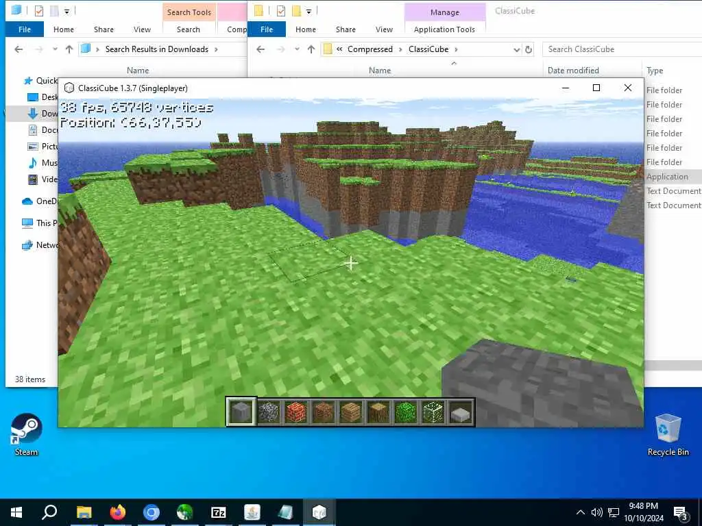Expand hidden breadcrumb path chevrons before Compressed

(x=339, y=49)
